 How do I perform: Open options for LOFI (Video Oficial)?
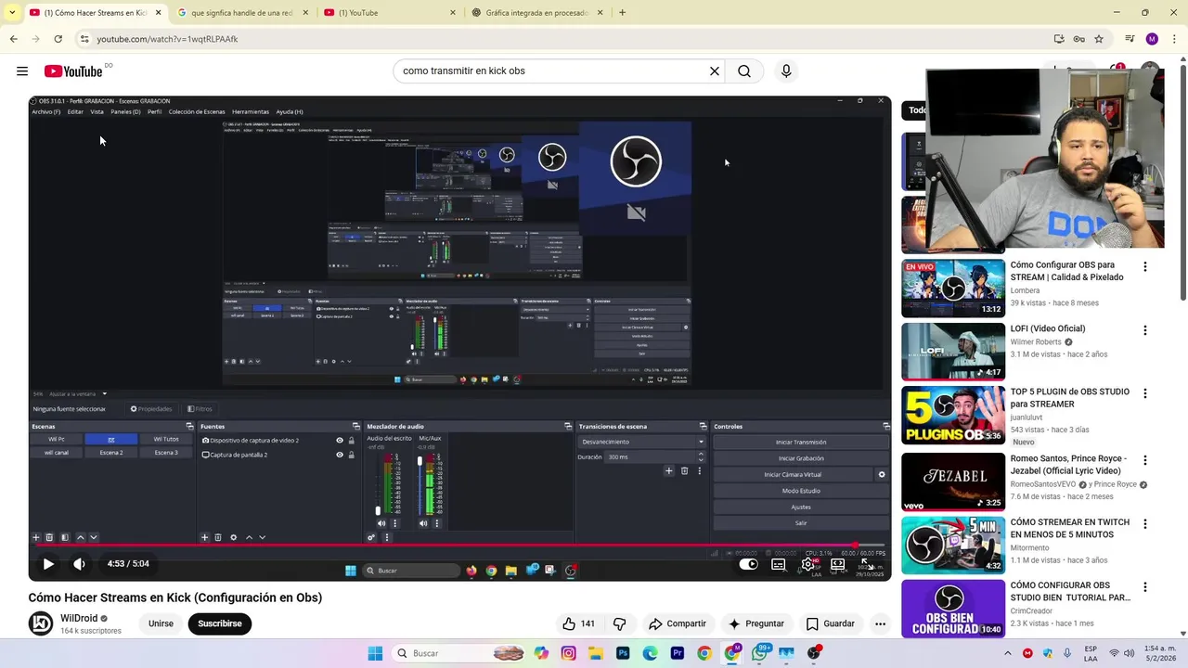[x=1144, y=330]
